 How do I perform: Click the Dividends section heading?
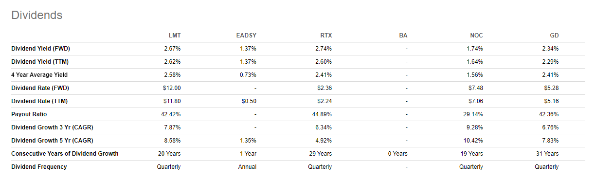pyautogui.click(x=36, y=15)
